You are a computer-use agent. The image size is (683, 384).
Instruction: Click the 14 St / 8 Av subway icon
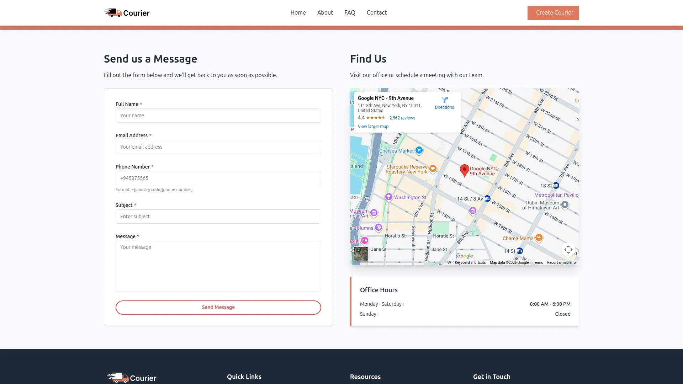[487, 198]
